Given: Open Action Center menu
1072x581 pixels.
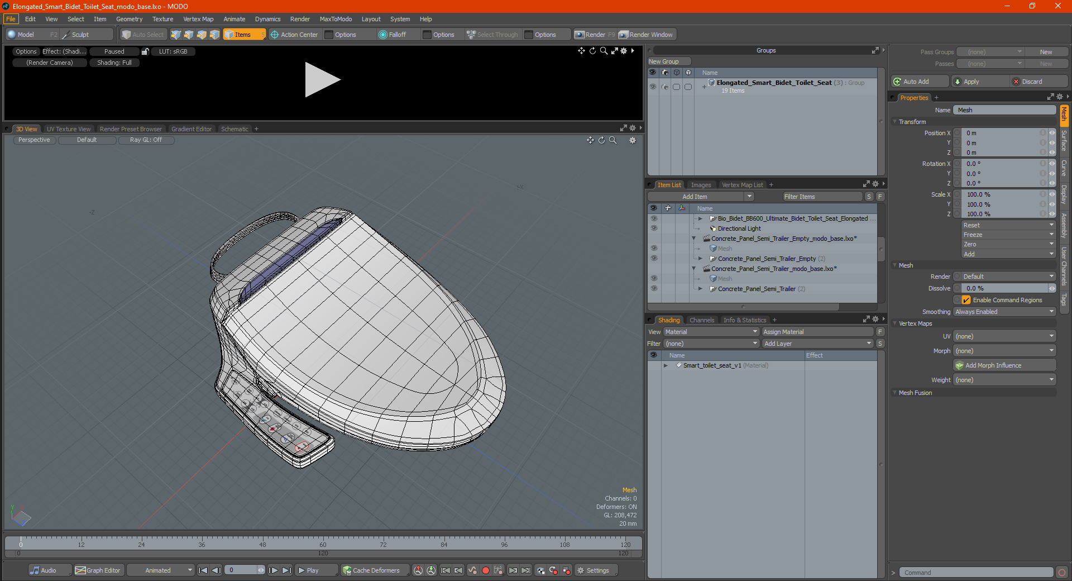Looking at the screenshot, I should pos(294,35).
